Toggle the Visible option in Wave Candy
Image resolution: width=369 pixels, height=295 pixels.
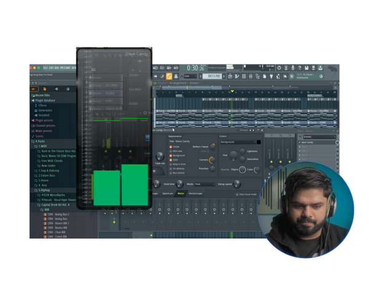tap(170, 147)
